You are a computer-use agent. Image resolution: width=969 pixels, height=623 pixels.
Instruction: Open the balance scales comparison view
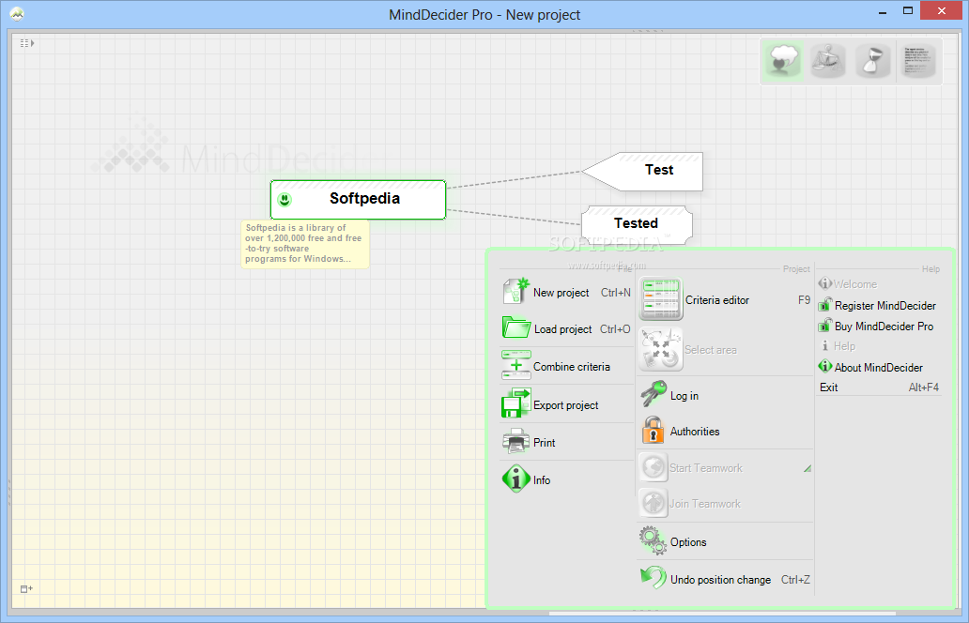(x=828, y=61)
